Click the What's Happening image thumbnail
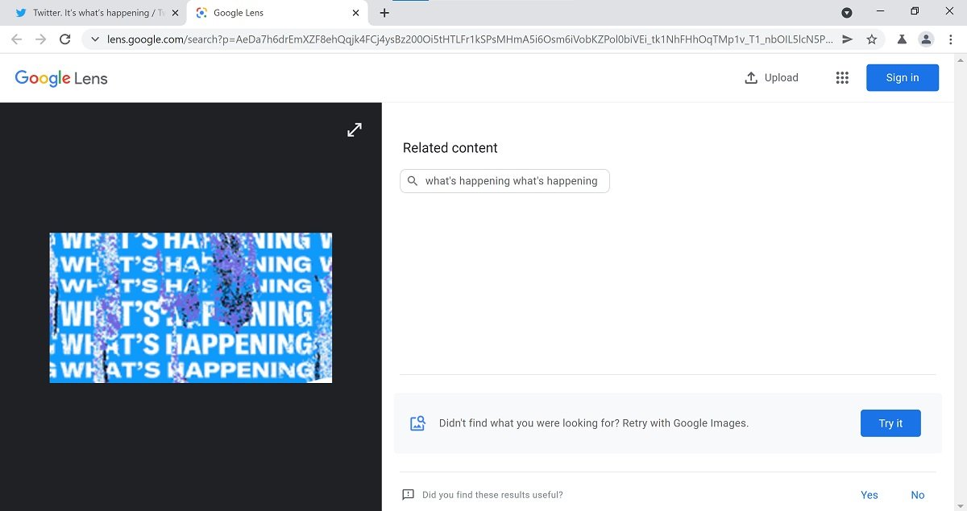Screen dimensions: 967x511 pos(191,308)
